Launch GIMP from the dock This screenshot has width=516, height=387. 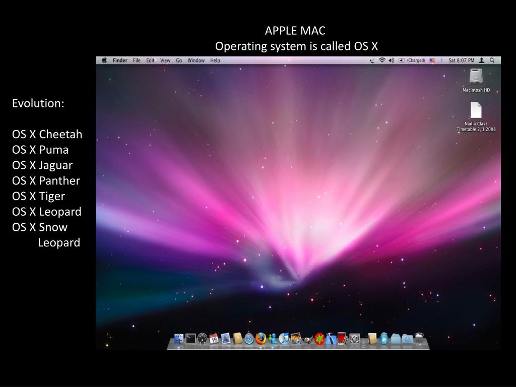pos(308,339)
